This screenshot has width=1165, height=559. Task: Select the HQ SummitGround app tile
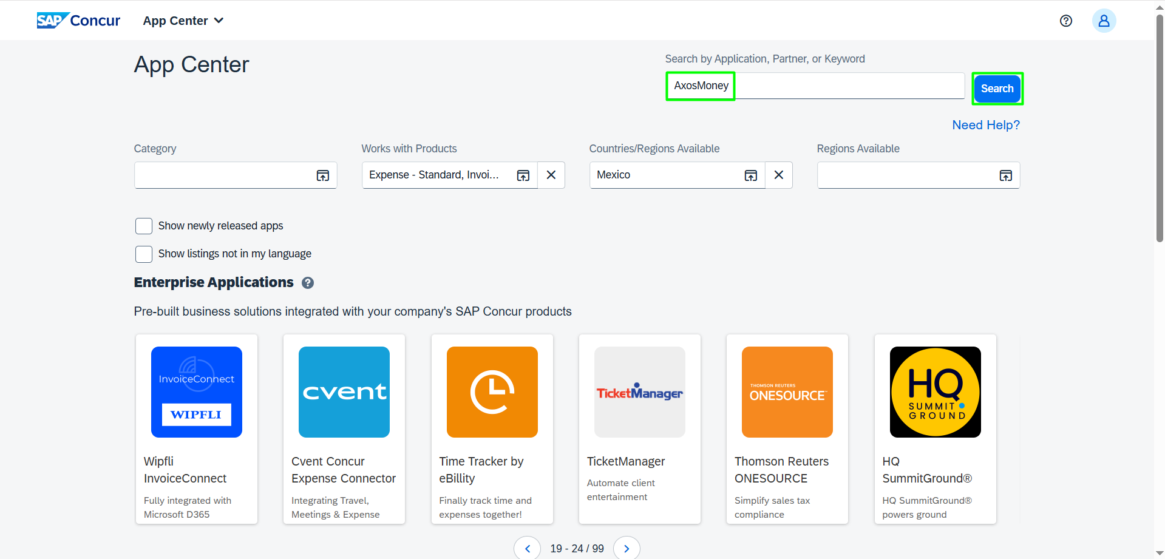click(x=935, y=429)
